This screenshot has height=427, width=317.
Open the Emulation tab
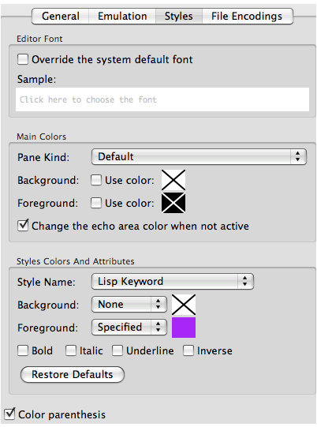[122, 17]
